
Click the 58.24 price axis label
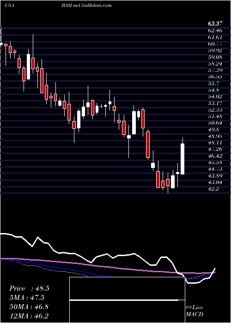(x=215, y=64)
